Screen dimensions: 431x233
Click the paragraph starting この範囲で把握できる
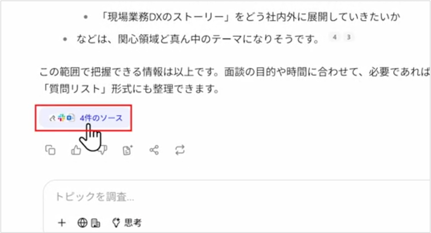(235, 81)
